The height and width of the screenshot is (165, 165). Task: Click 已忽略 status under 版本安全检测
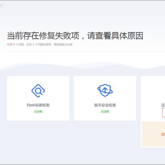105,111
